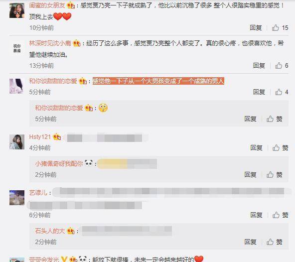Click the membership crown badge next to Hsty121
The image size is (295, 262).
click(57, 137)
